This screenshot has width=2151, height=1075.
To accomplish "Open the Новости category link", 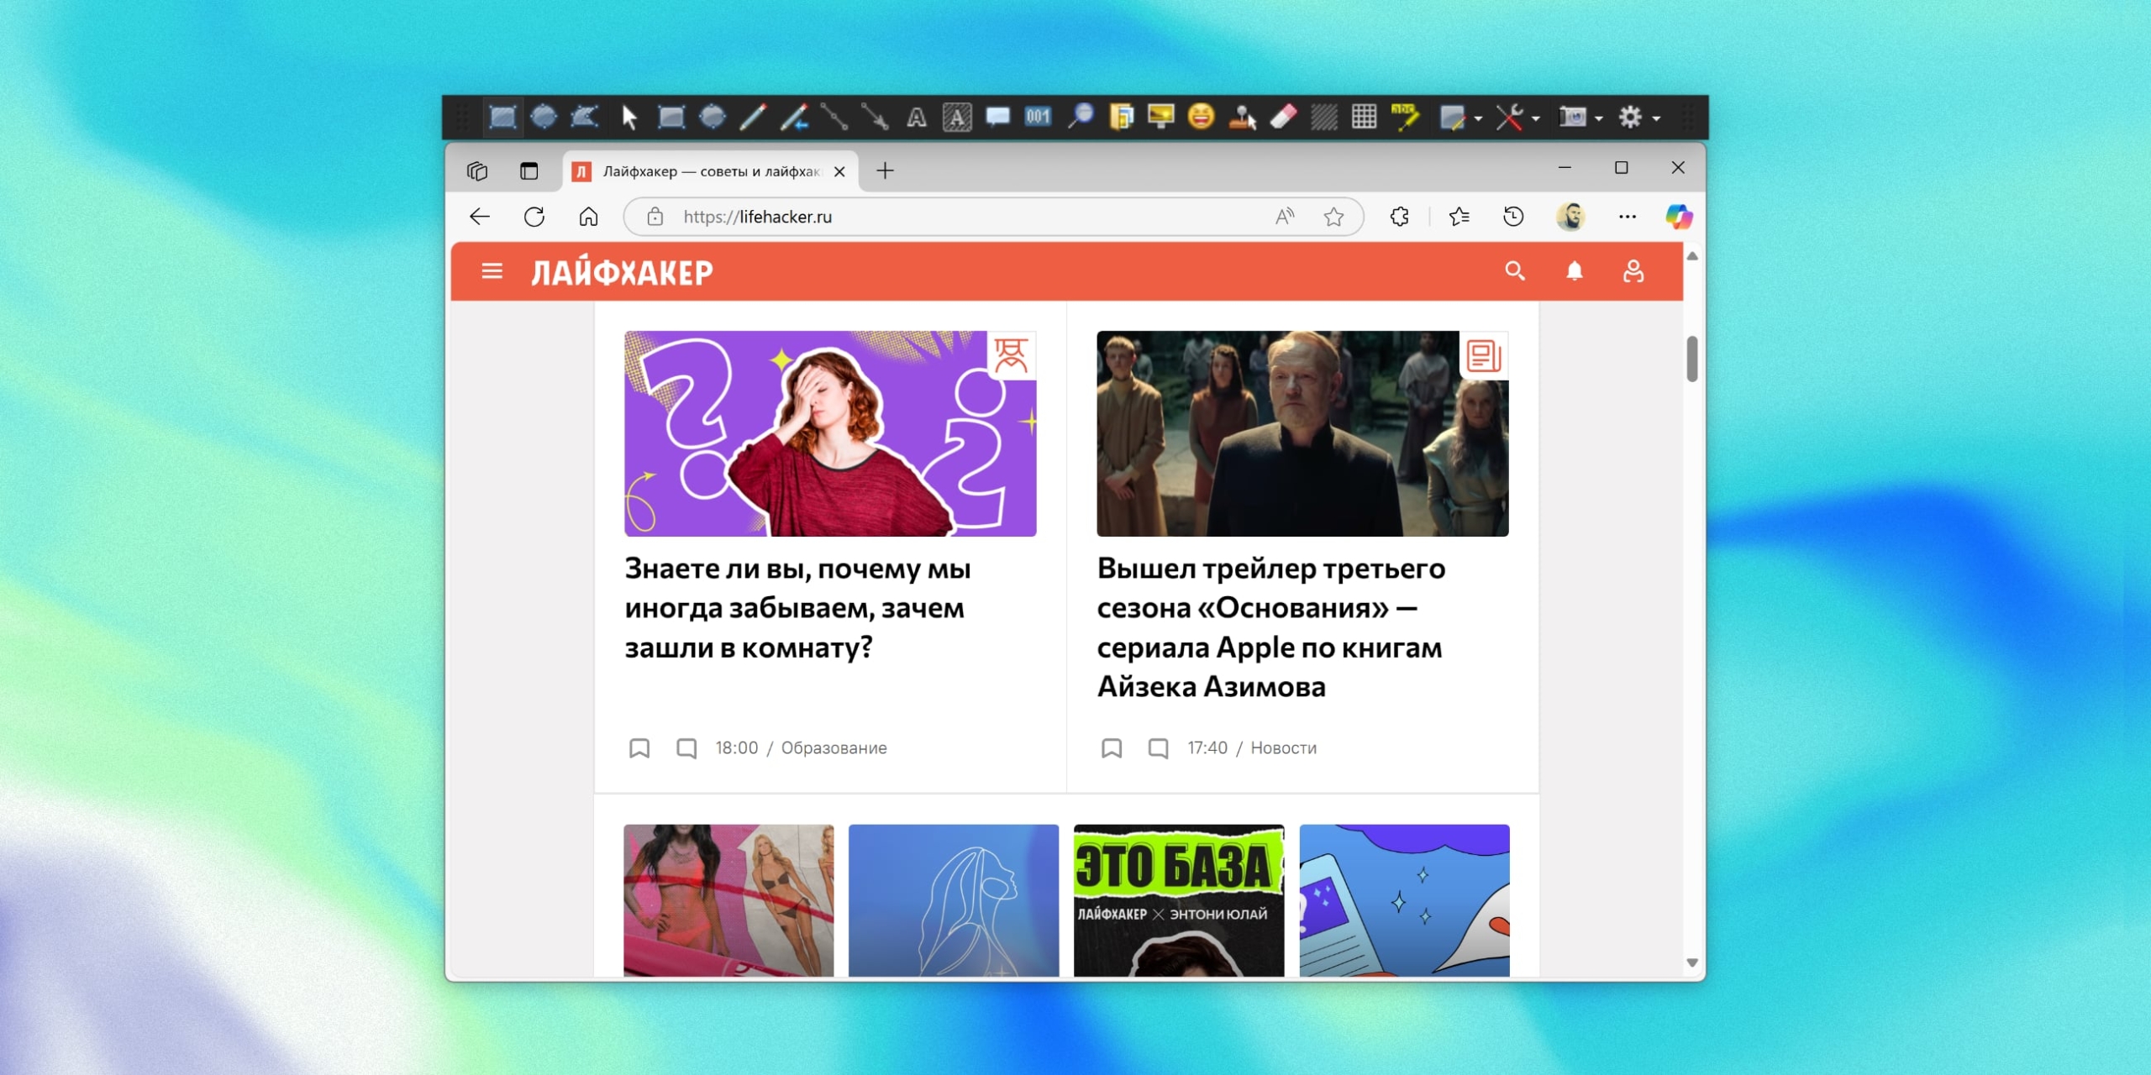I will (1283, 748).
